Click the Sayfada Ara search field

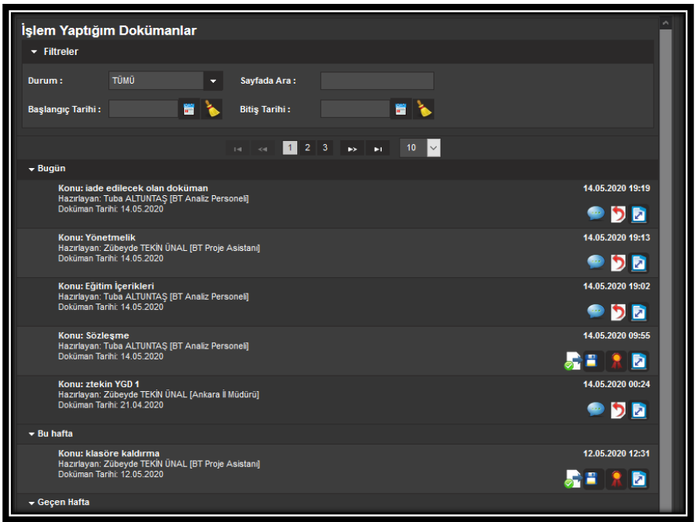click(x=377, y=81)
